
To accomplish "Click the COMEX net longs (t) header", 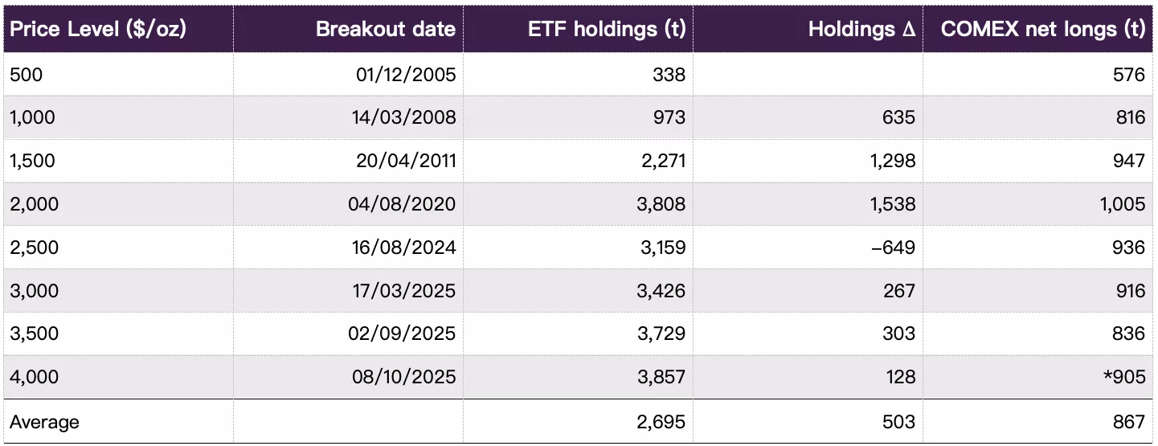I will [x=1042, y=30].
